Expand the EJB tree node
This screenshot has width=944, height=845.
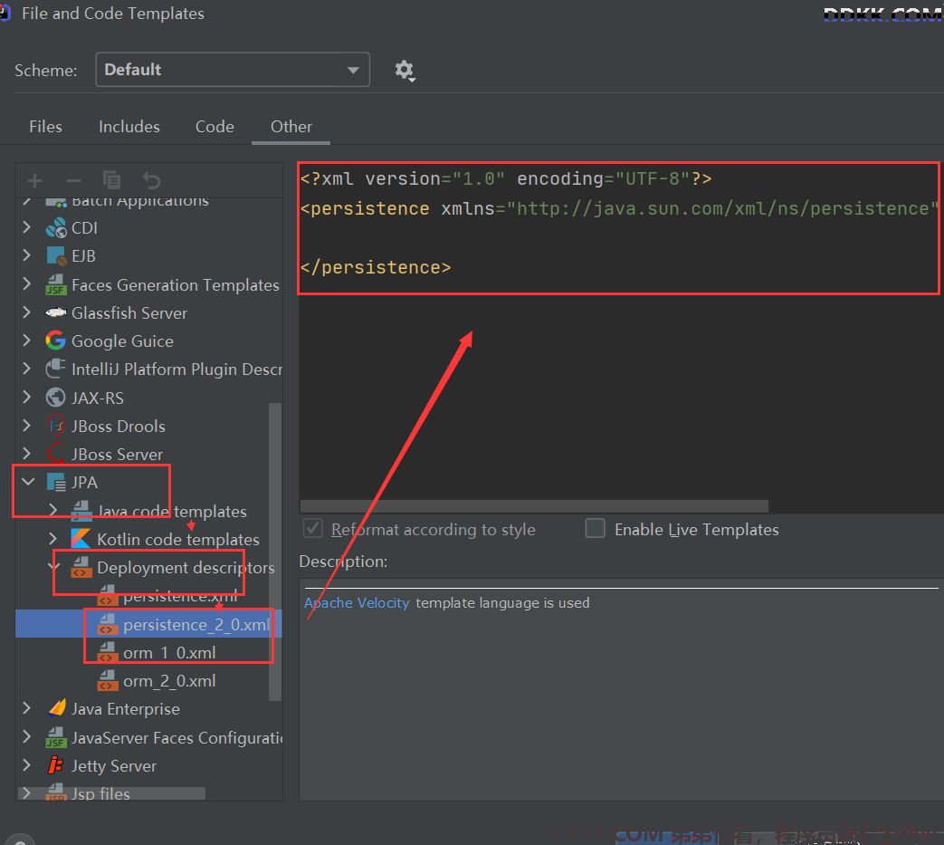coord(26,255)
